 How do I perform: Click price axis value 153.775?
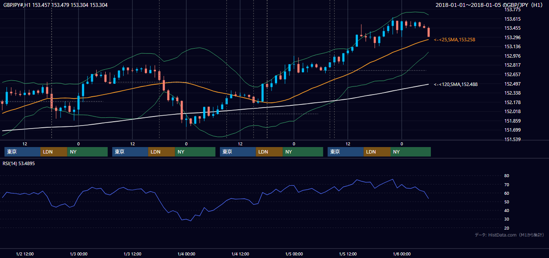(x=512, y=9)
